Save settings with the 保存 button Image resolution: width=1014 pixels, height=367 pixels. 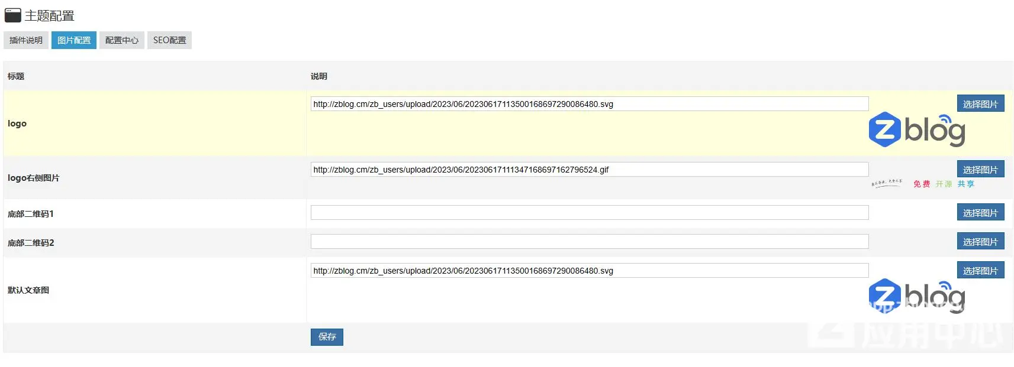point(327,337)
